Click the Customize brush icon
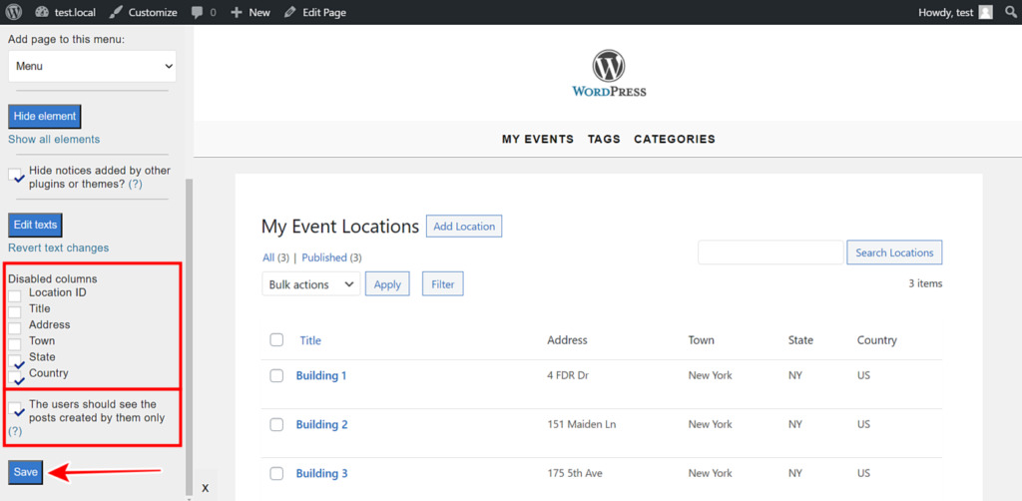This screenshot has width=1022, height=501. [x=116, y=12]
